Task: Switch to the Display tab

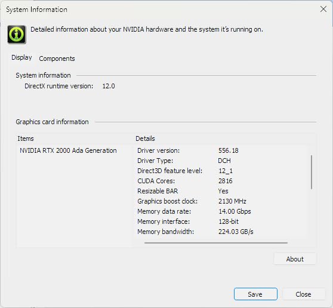Action: click(x=21, y=57)
